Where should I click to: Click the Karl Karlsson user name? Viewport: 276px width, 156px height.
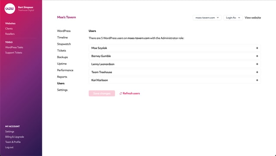click(x=100, y=80)
